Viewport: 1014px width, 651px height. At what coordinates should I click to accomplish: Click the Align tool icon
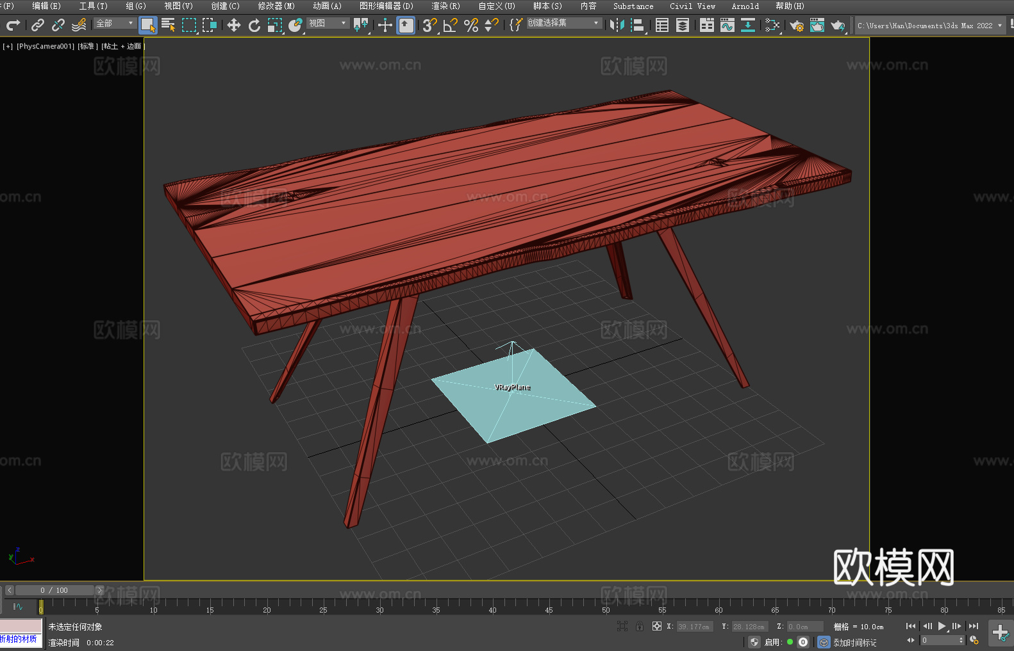[638, 25]
